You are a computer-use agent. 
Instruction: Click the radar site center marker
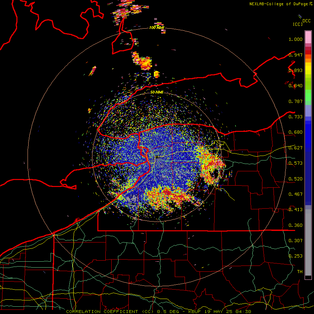[x=158, y=157]
